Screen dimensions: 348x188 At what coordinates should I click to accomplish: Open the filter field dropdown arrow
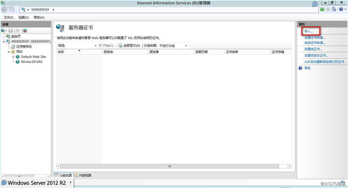pyautogui.click(x=96, y=46)
